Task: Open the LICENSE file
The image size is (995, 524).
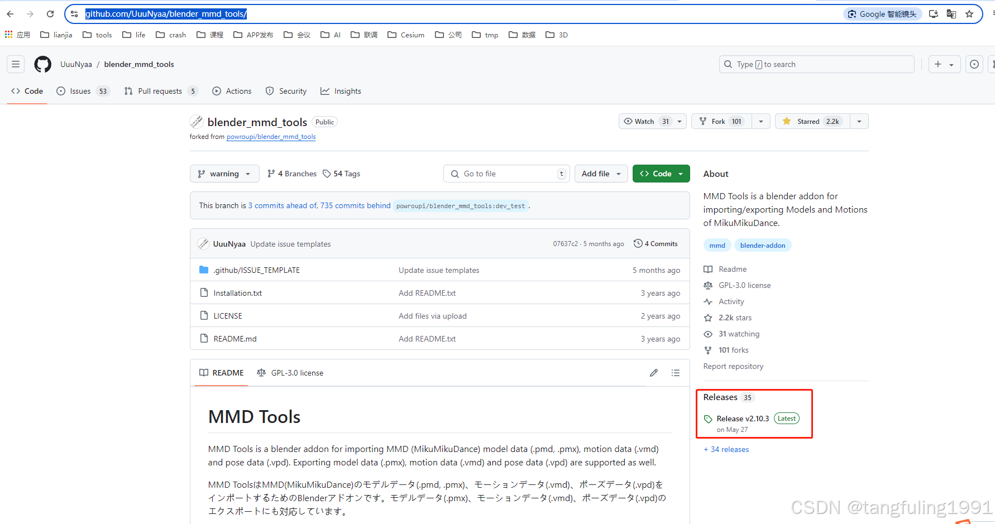Action: click(228, 316)
